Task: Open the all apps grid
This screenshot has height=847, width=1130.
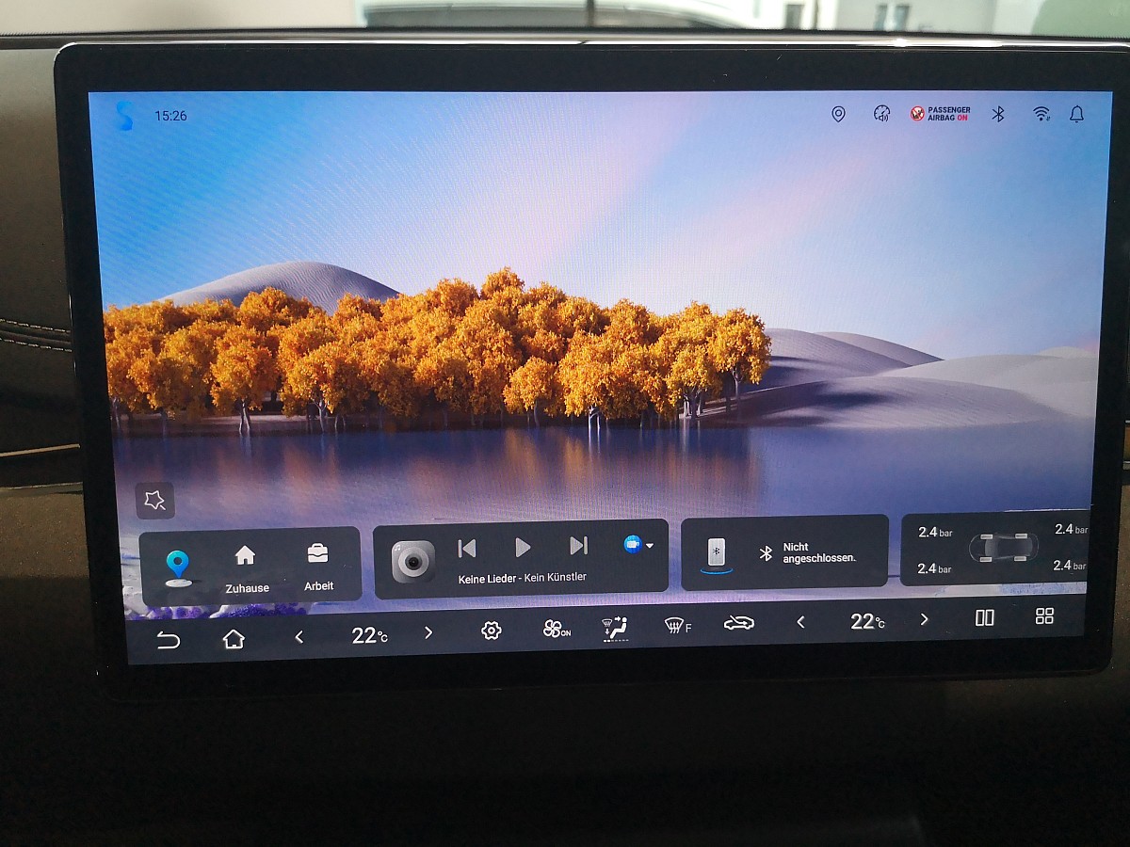Action: [1044, 616]
